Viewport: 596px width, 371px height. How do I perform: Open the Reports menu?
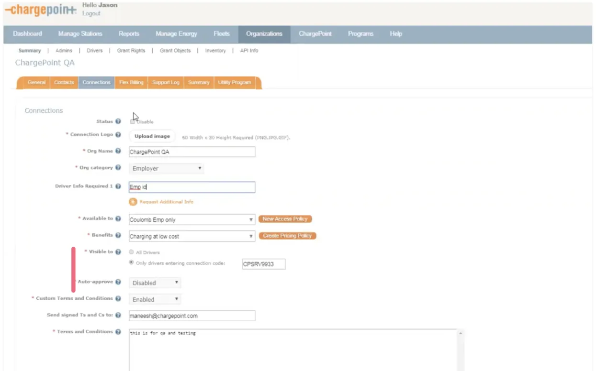point(129,34)
